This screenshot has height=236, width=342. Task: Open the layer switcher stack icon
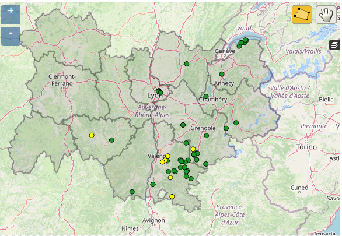[334, 45]
